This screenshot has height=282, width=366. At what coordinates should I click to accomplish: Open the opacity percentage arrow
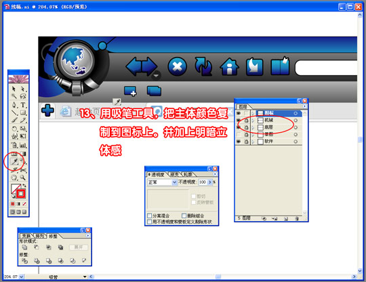point(209,182)
